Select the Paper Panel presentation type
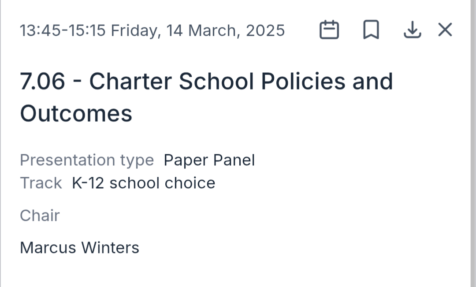This screenshot has width=476, height=287. point(209,160)
